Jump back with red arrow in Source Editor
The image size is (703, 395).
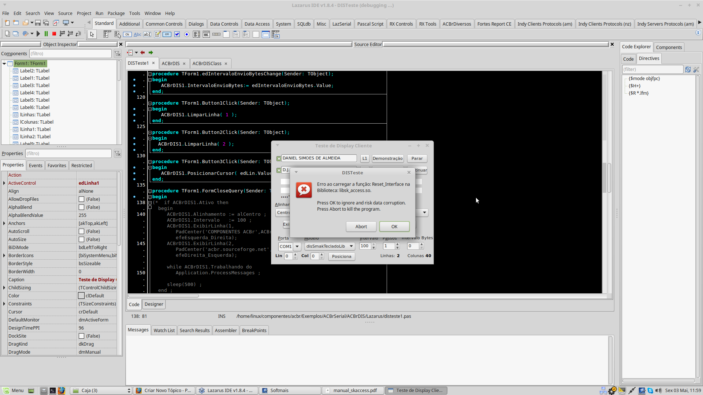pos(143,53)
